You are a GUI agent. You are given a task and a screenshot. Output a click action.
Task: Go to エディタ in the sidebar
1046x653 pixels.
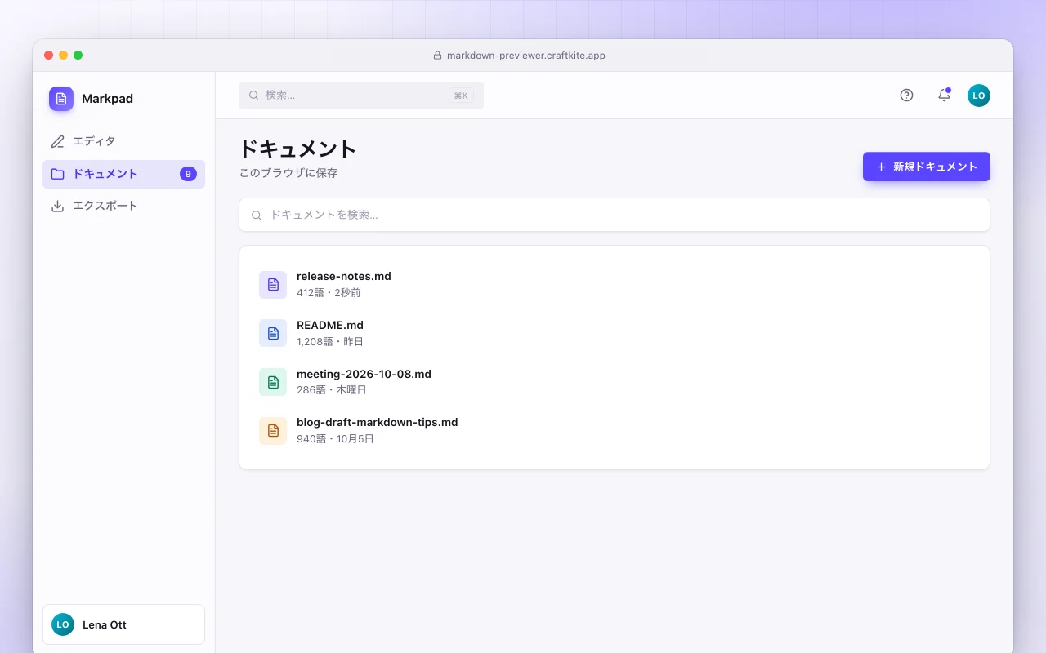pyautogui.click(x=123, y=141)
